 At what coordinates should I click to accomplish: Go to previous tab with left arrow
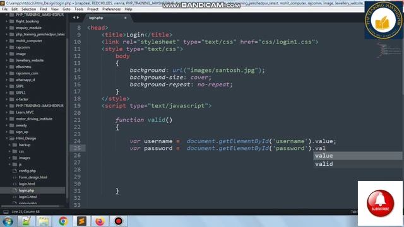pos(74,18)
